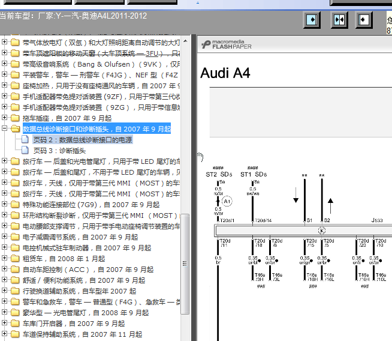This screenshot has height=341, width=392.
Task: Select 租赁车，自 2008 年 1 月起
Action: [64, 259]
